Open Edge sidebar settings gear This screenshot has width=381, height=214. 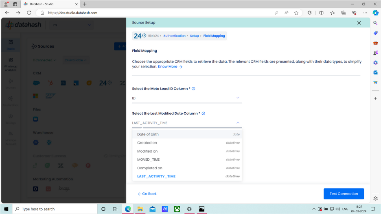click(x=375, y=199)
